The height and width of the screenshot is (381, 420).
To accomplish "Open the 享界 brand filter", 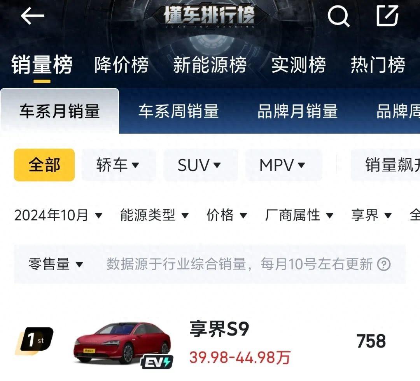I will click(x=371, y=215).
